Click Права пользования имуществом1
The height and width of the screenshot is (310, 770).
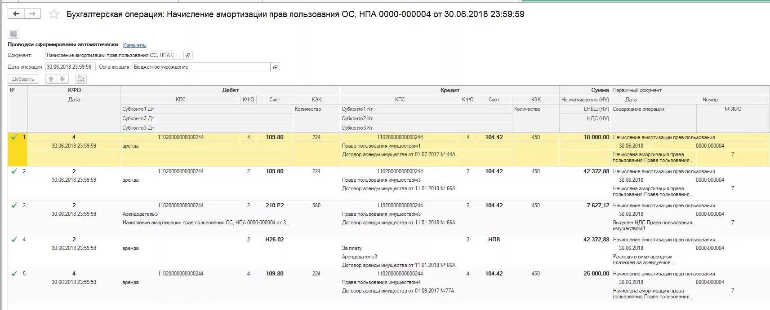pyautogui.click(x=381, y=146)
